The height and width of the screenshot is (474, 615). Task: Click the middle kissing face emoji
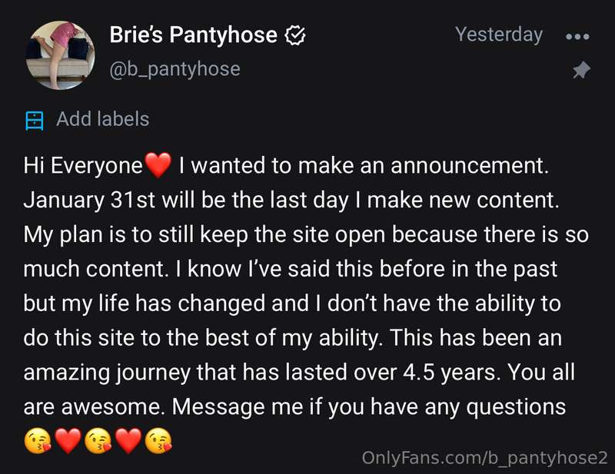tap(98, 441)
